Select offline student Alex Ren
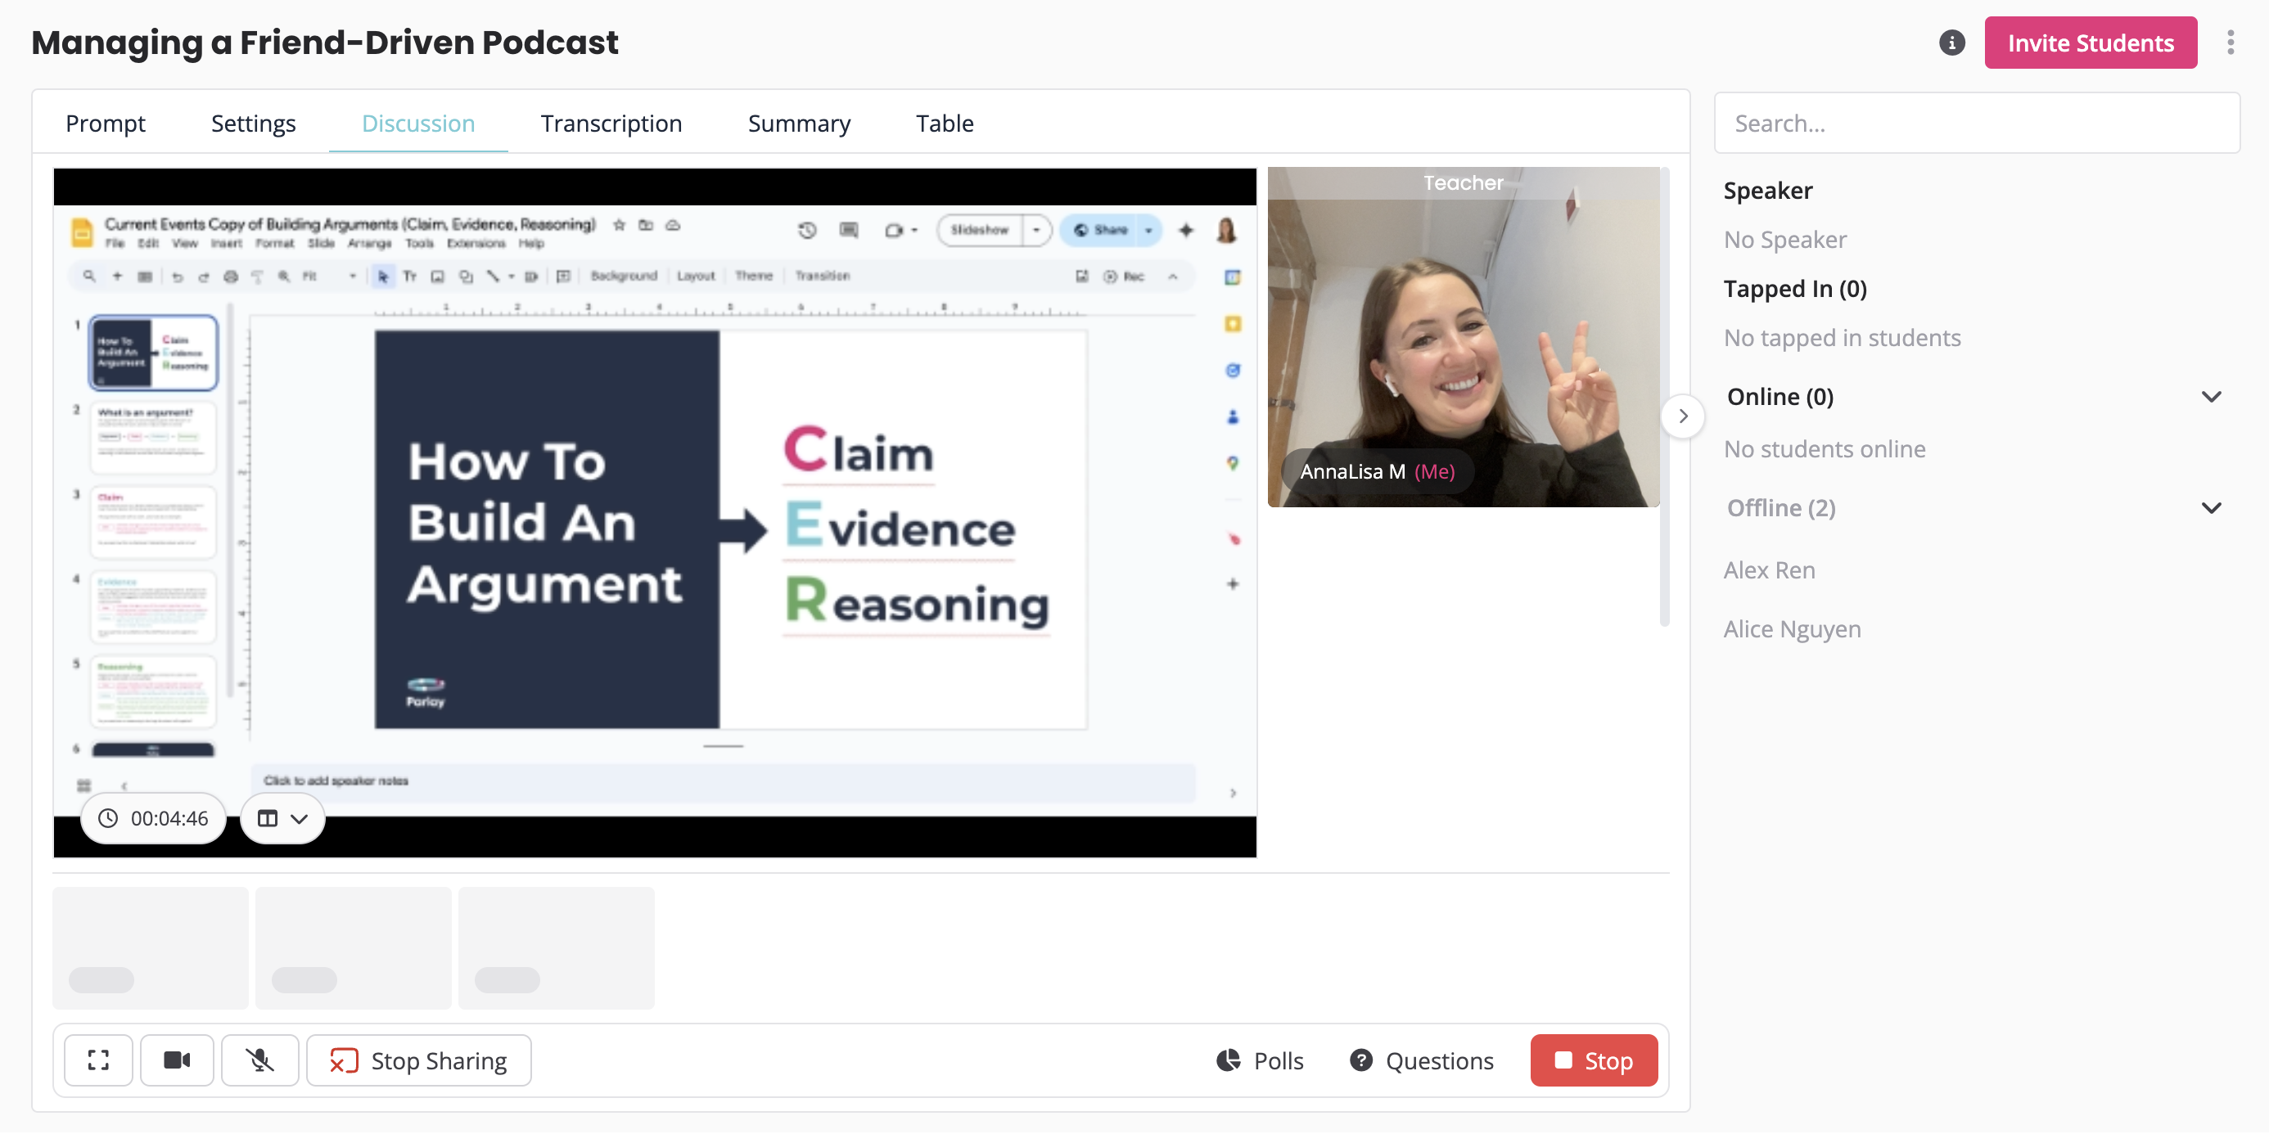 pyautogui.click(x=1769, y=569)
